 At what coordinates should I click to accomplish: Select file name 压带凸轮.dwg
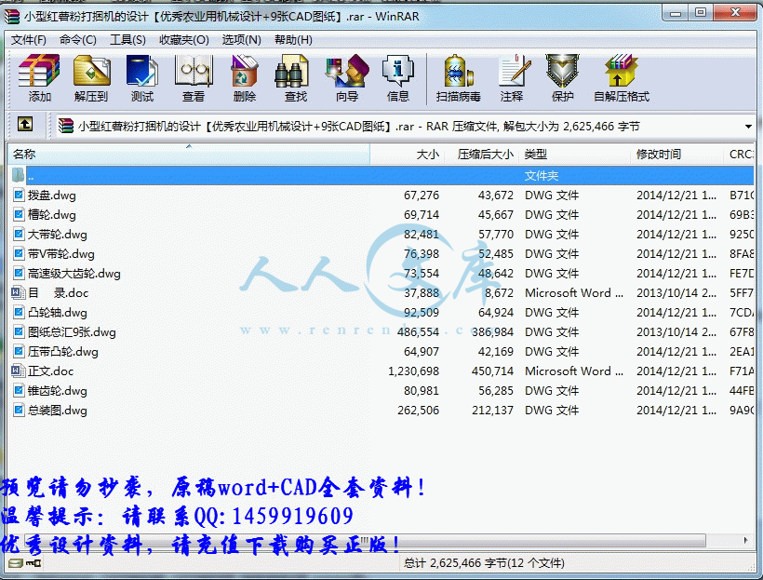63,352
